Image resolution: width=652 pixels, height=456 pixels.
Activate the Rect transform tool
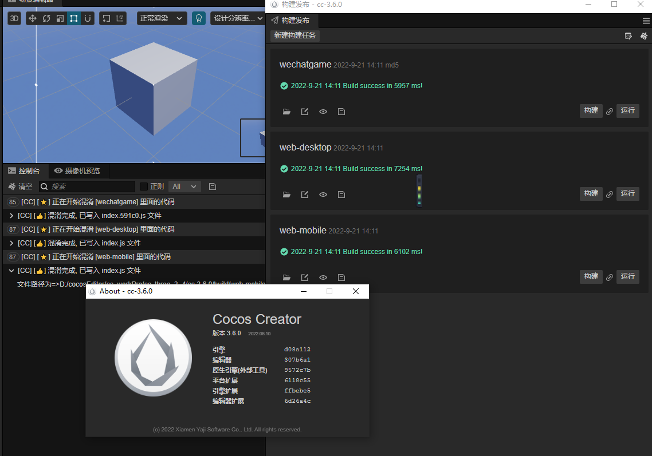pyautogui.click(x=74, y=18)
